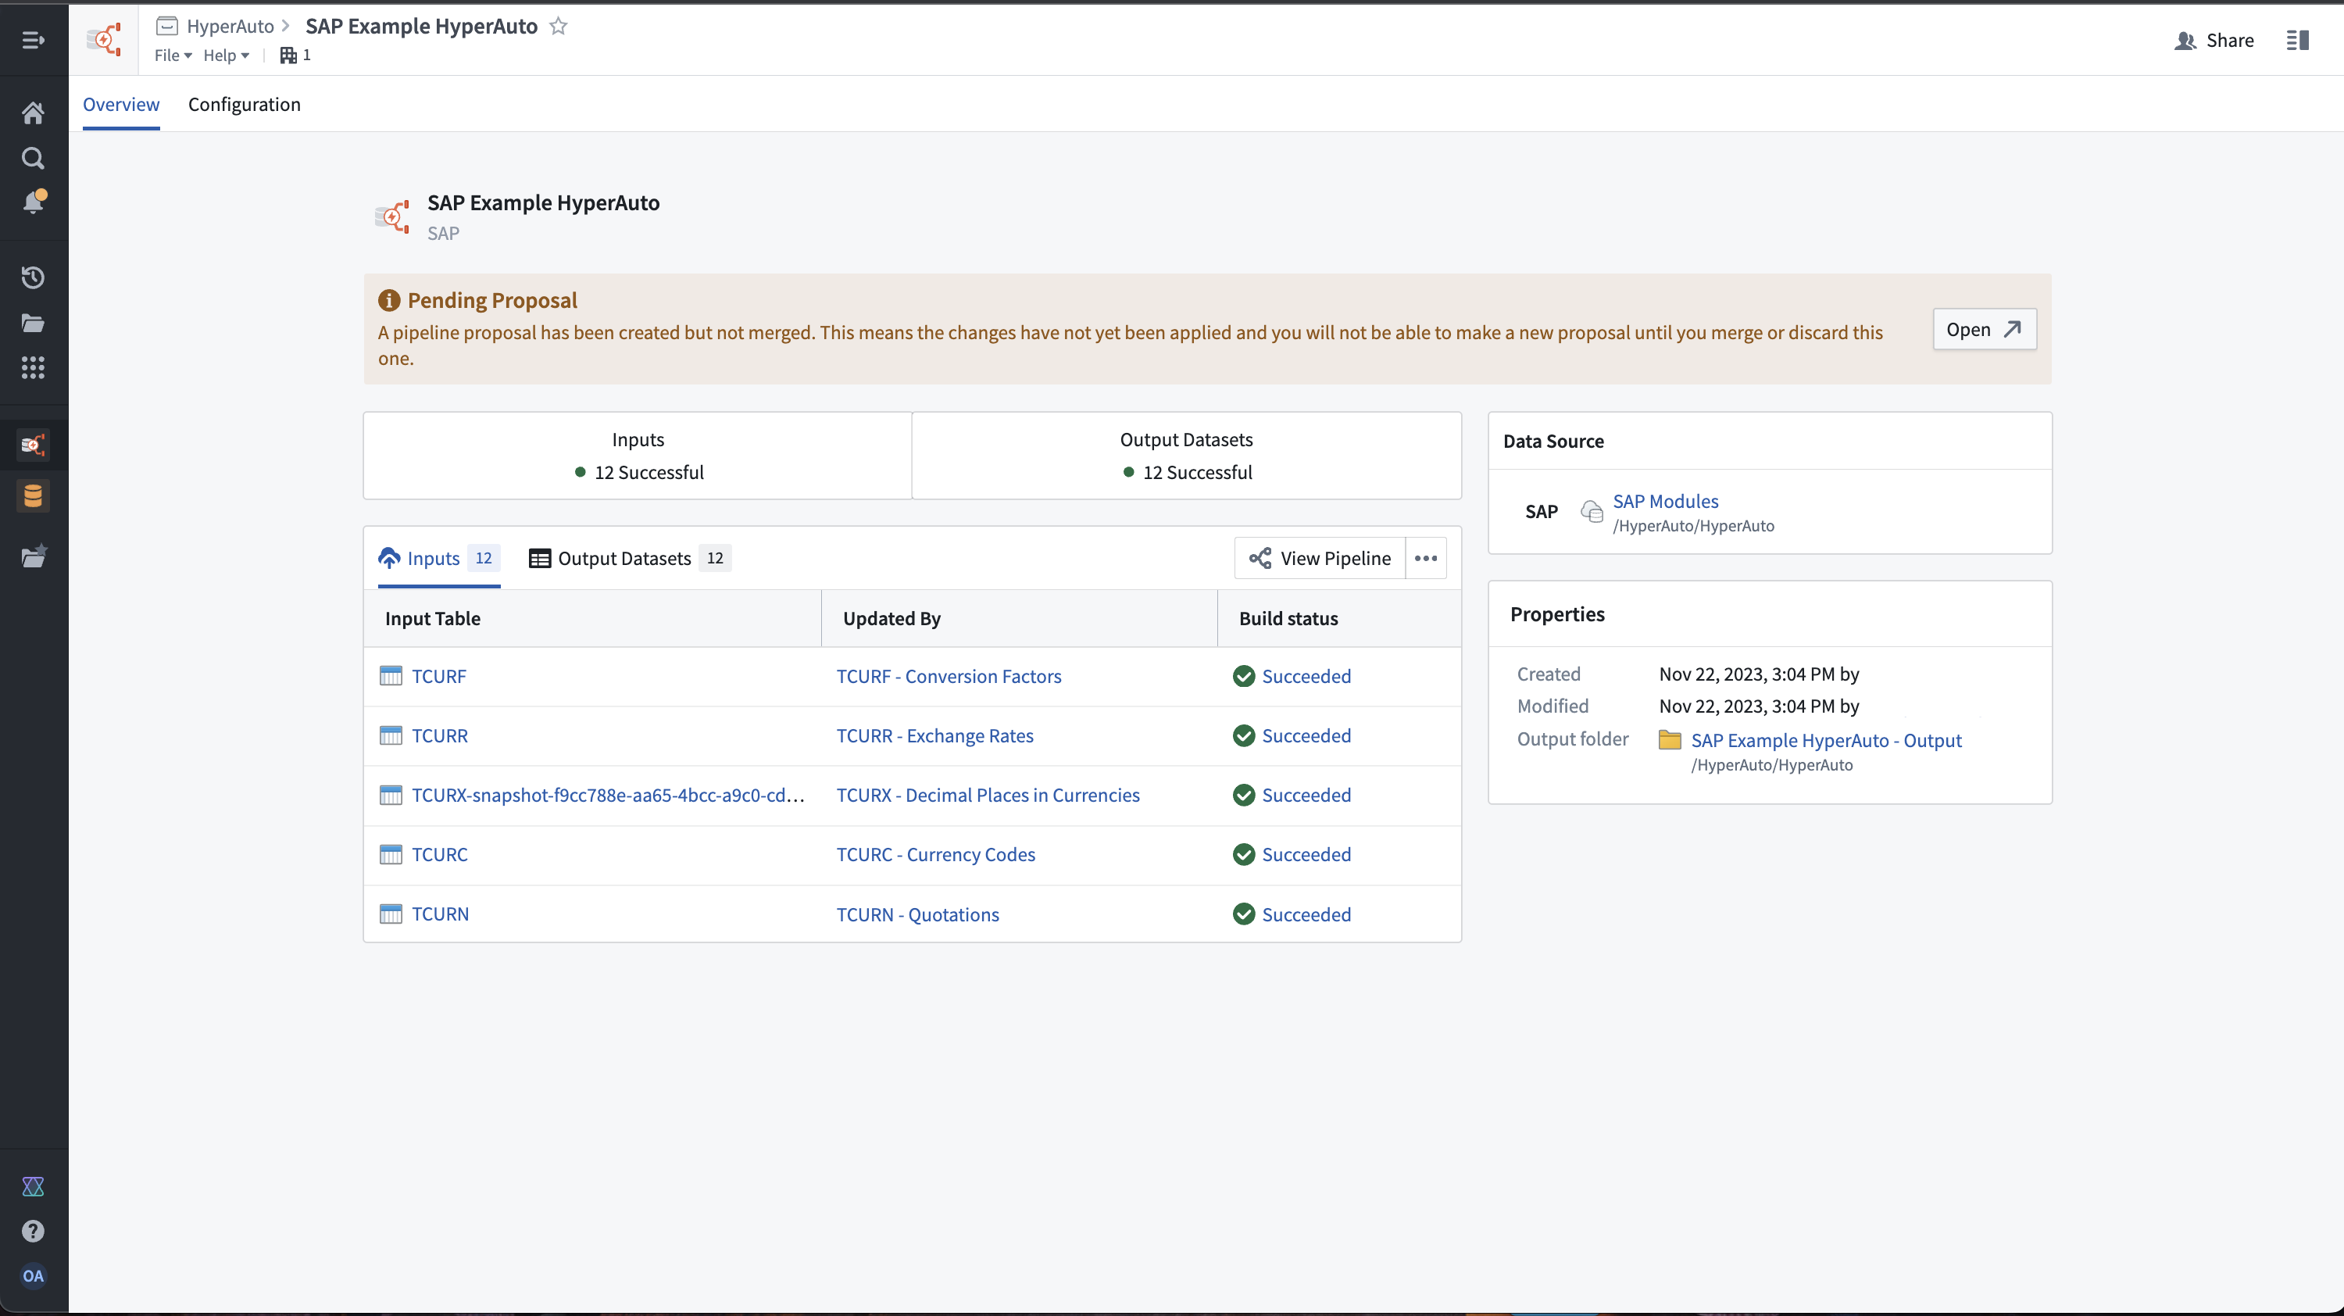Toggle the right side panel icon

[2298, 40]
